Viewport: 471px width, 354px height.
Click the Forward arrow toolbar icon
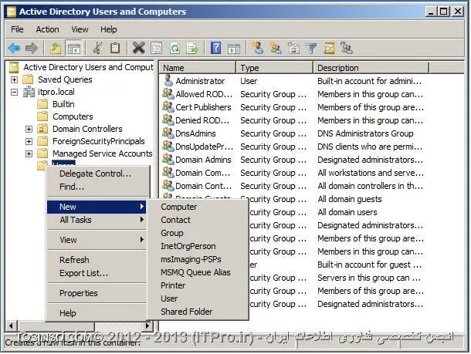coord(31,48)
